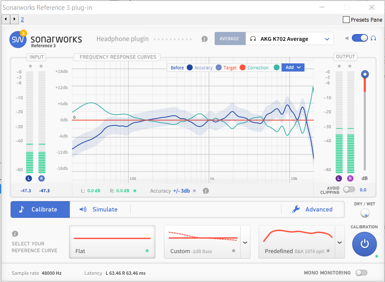Screen dimensions: 385x282
Task: Expand the Predefined curve dropdown arrow
Action: tap(339, 242)
